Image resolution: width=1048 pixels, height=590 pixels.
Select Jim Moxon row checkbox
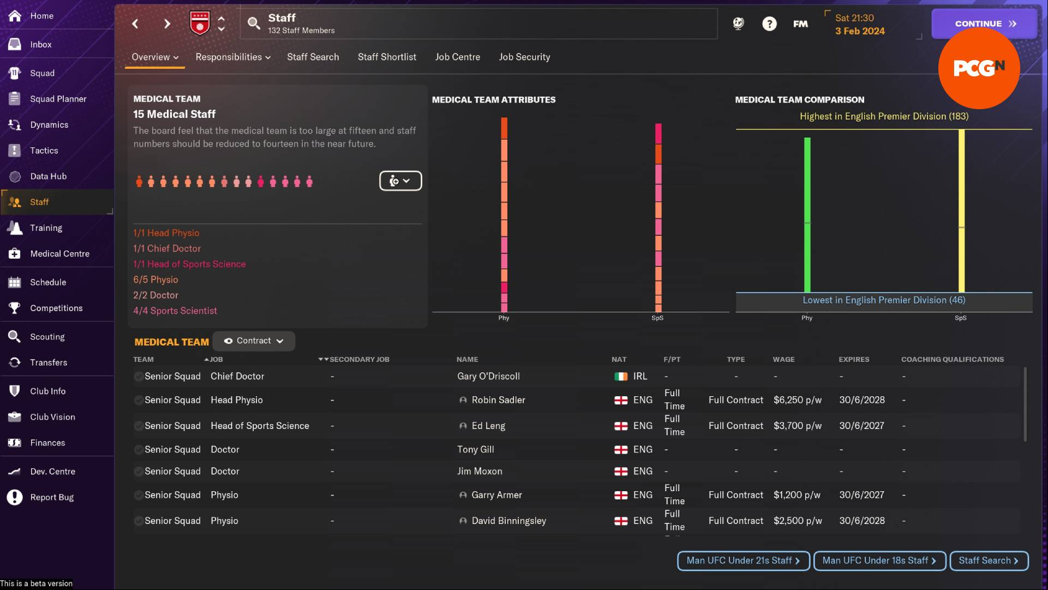pos(139,471)
